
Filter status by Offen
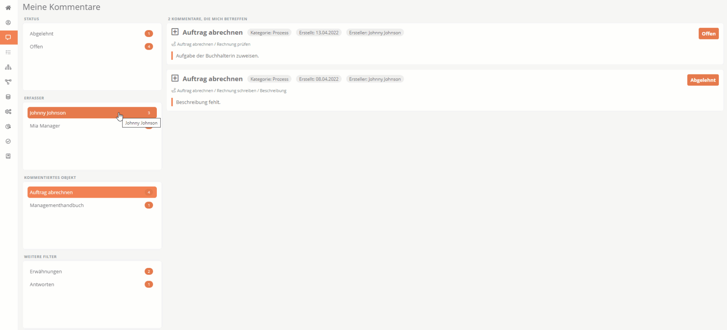pyautogui.click(x=92, y=47)
